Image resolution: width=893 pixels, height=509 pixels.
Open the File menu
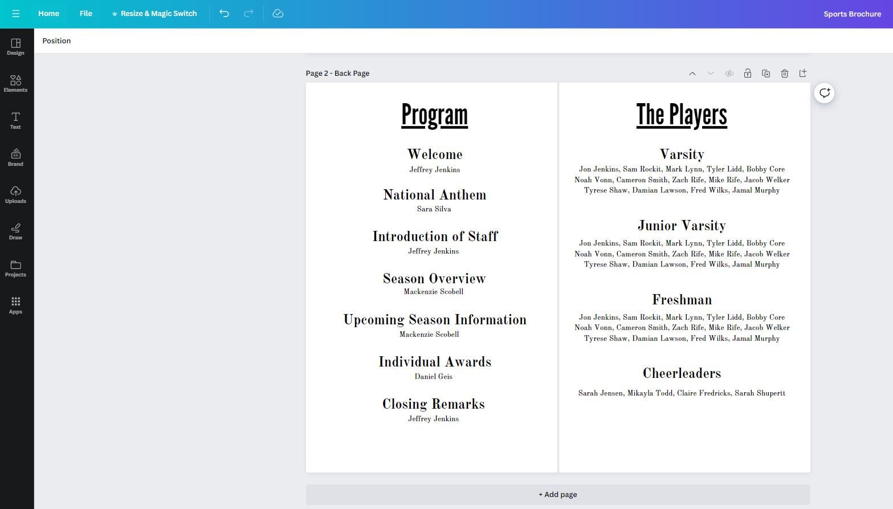tap(85, 13)
